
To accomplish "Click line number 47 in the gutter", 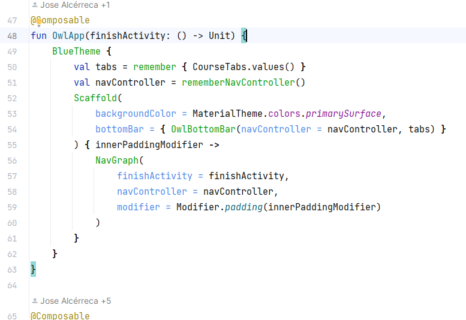I will coord(12,20).
